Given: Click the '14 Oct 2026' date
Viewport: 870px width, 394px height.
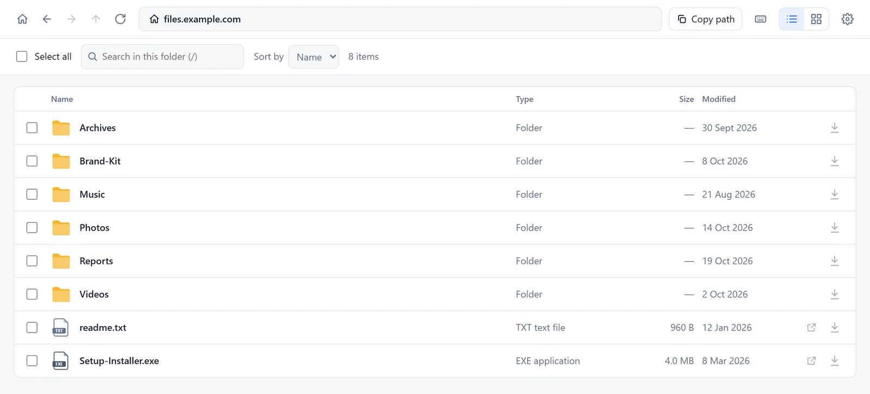Looking at the screenshot, I should click(x=728, y=228).
